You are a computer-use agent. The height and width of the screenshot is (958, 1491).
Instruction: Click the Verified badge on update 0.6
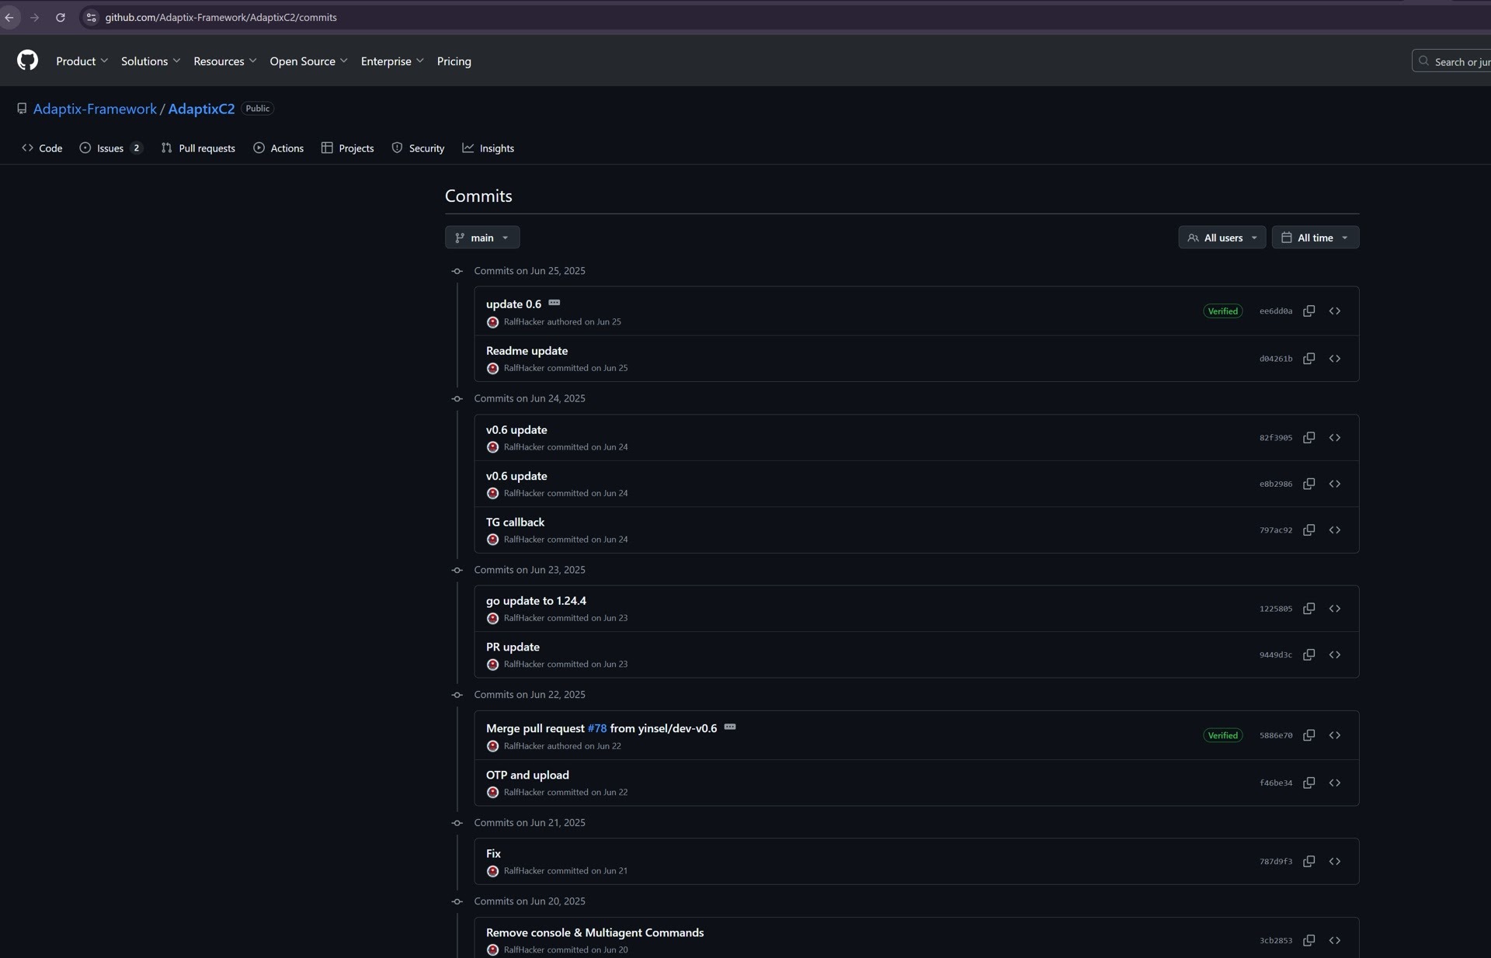[x=1222, y=311]
